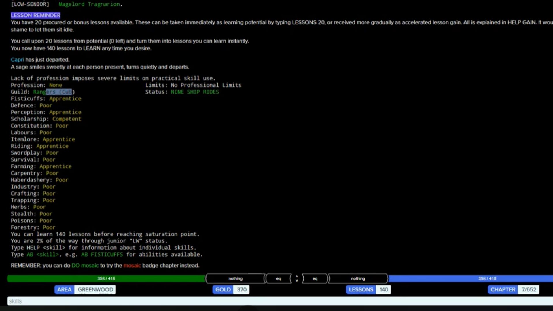Viewport: 553px width, 311px height.
Task: Click the left 'eq' equipment slot
Action: point(279,278)
